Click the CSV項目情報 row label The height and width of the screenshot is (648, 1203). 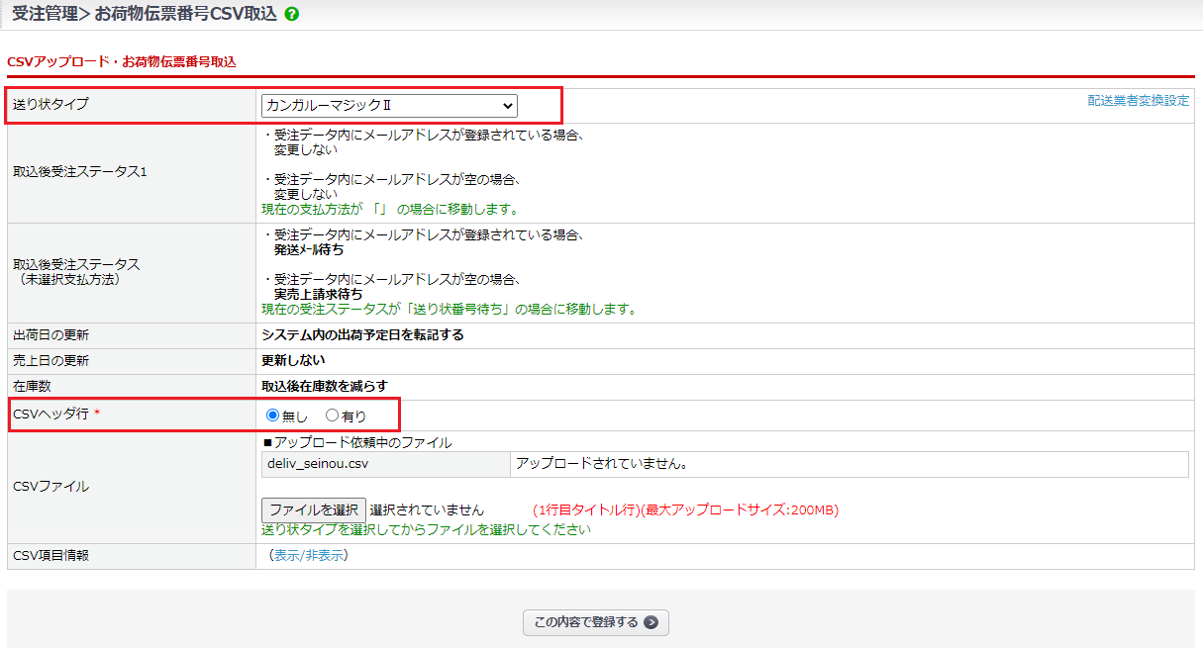tap(50, 555)
